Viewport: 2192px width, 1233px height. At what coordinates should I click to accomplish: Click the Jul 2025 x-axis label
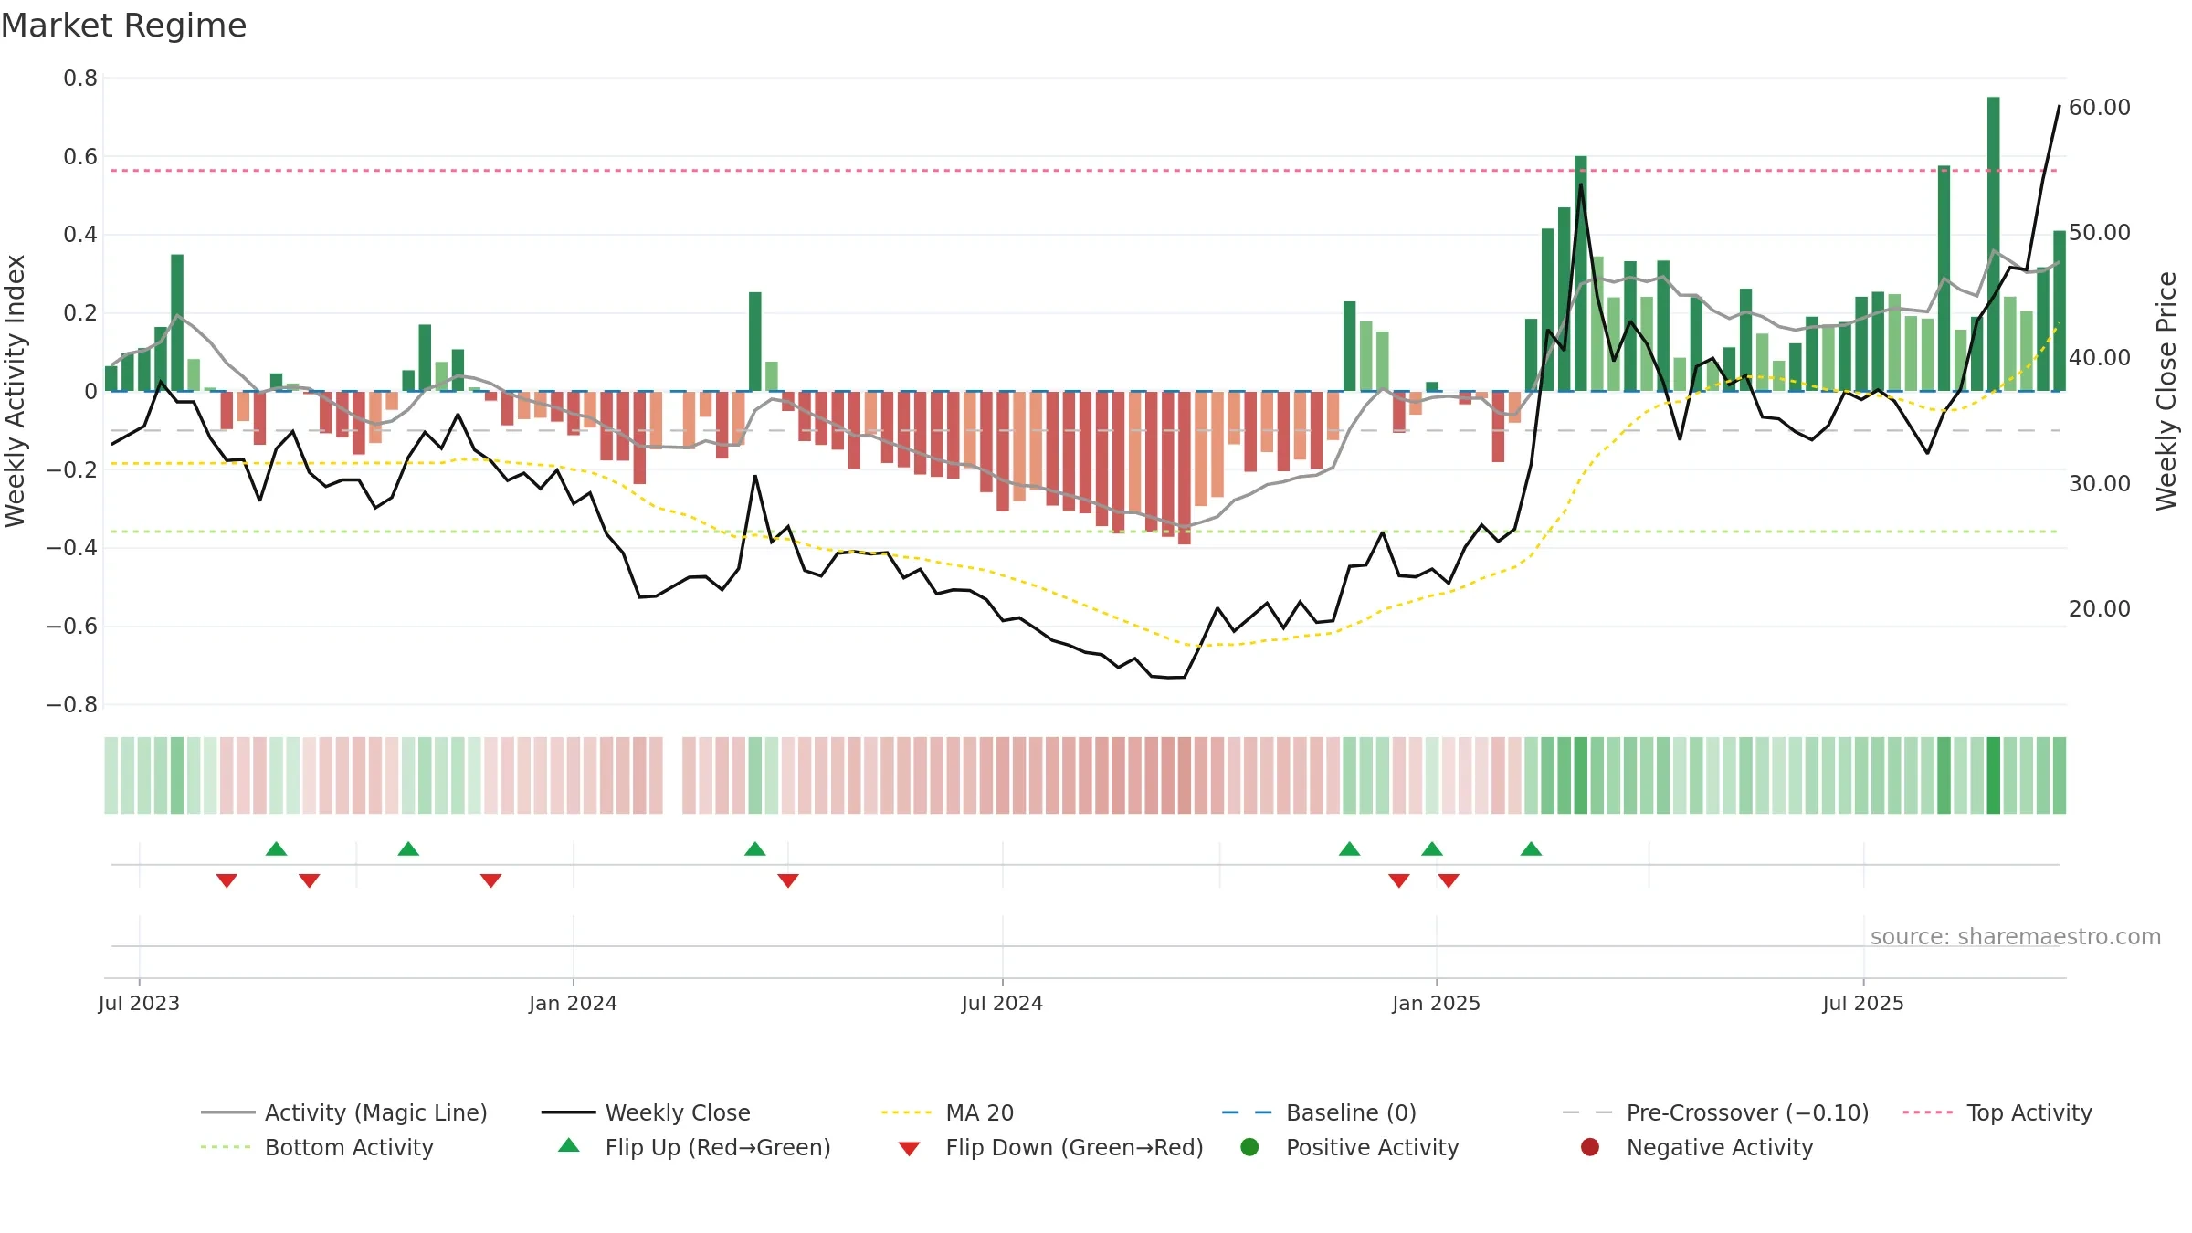(1863, 1003)
